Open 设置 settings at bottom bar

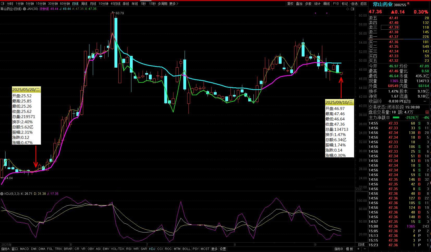pos(223,249)
